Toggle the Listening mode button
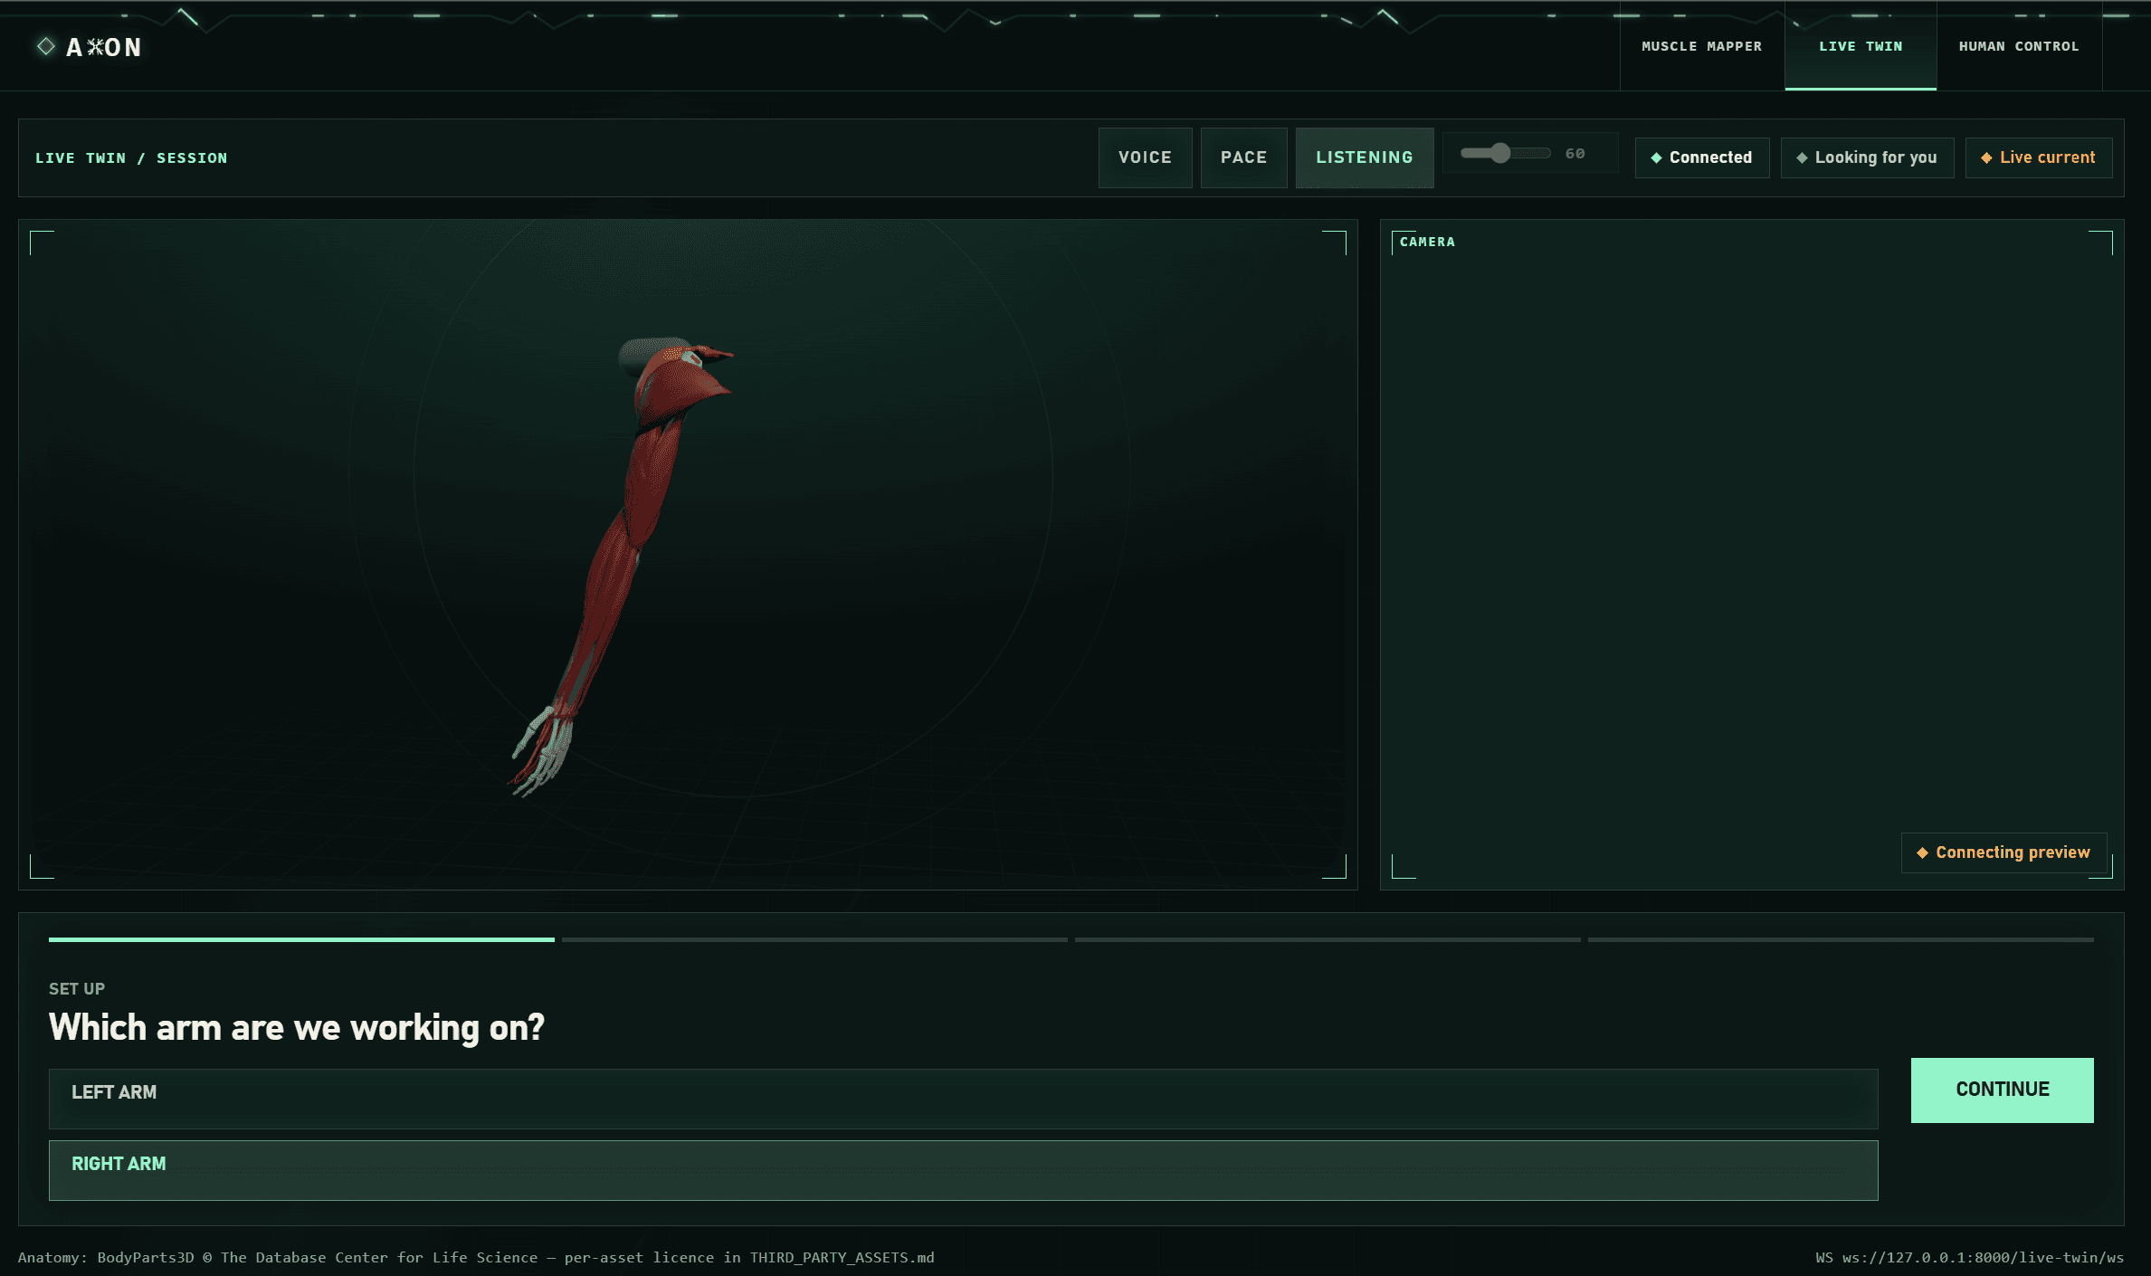 [1364, 157]
